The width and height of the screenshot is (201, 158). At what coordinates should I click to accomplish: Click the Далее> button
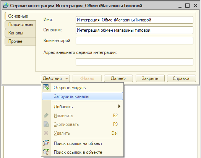tap(118, 78)
